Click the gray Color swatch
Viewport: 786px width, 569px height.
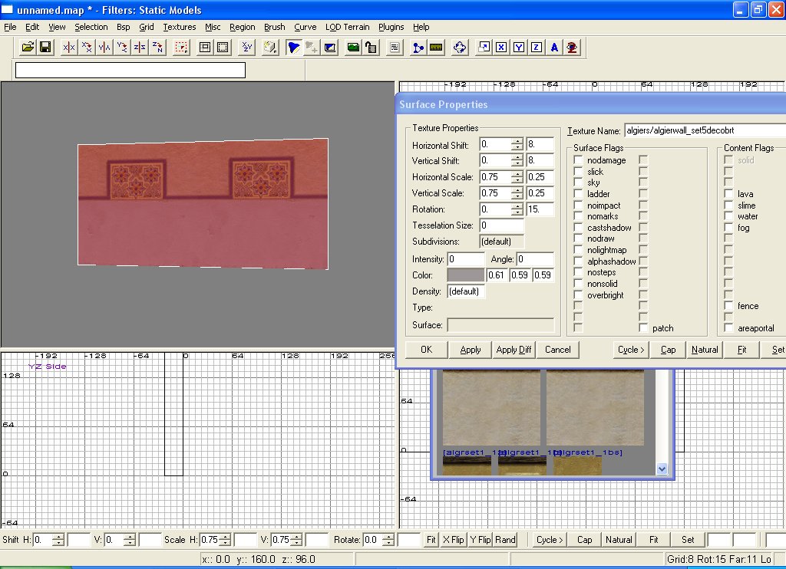[466, 275]
